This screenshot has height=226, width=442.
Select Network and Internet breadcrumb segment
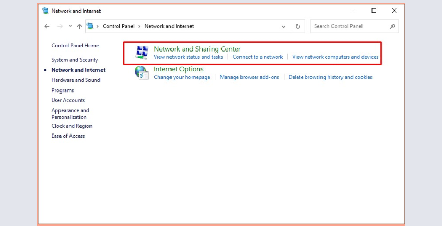click(x=169, y=26)
